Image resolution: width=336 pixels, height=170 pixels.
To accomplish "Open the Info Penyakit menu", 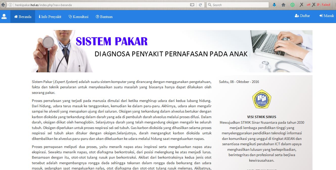I will tap(50, 16).
